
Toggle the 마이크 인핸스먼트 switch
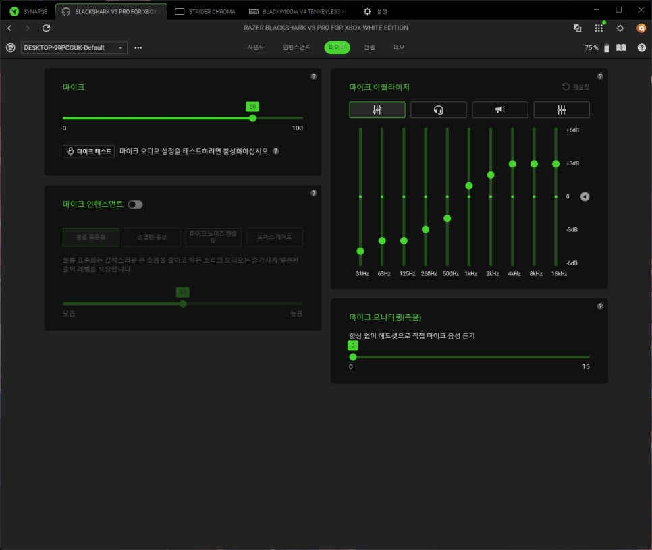pyautogui.click(x=135, y=204)
